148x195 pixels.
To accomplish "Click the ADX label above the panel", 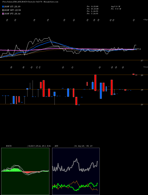I will click(x=56, y=146).
